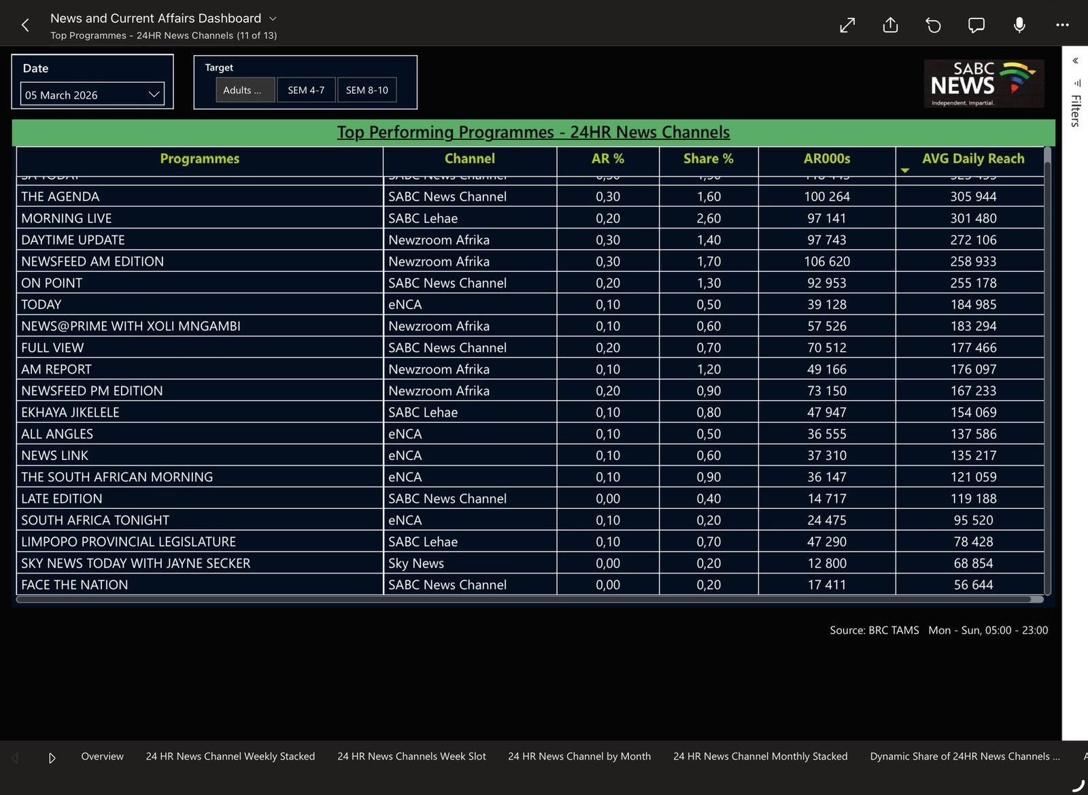Viewport: 1088px width, 795px height.
Task: Open the comments speech bubble icon
Action: point(976,25)
